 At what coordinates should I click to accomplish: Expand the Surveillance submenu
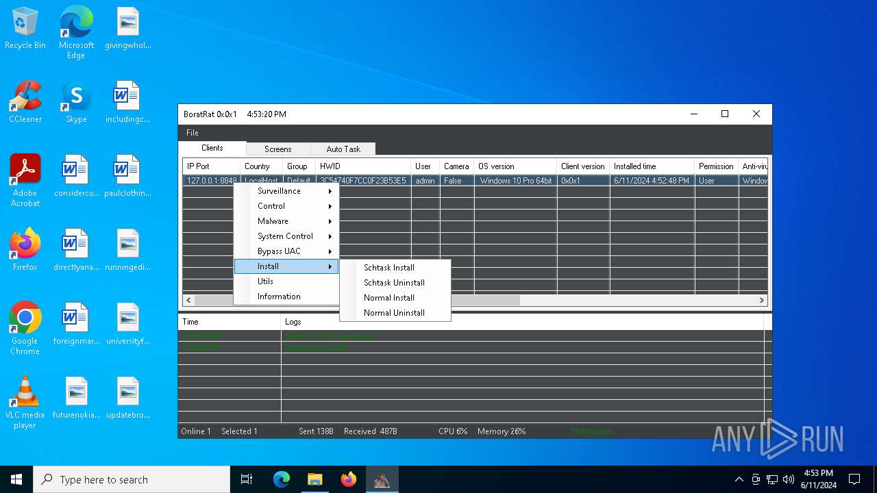click(286, 191)
